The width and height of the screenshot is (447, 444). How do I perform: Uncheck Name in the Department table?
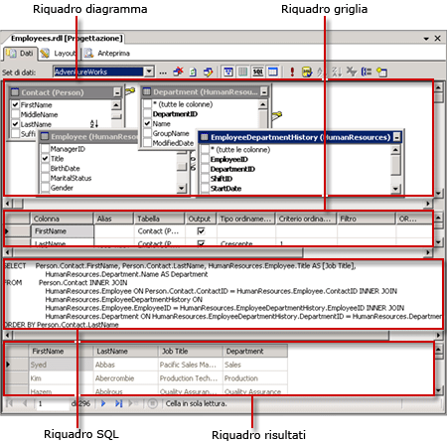coord(147,123)
